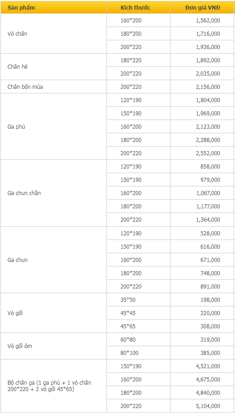Select the 5,104,000 price cell
The image size is (235, 414).
point(202,406)
